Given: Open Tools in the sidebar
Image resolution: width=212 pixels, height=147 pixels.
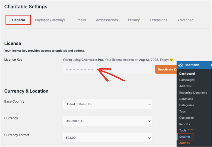Looking at the screenshot, I should click(x=183, y=130).
